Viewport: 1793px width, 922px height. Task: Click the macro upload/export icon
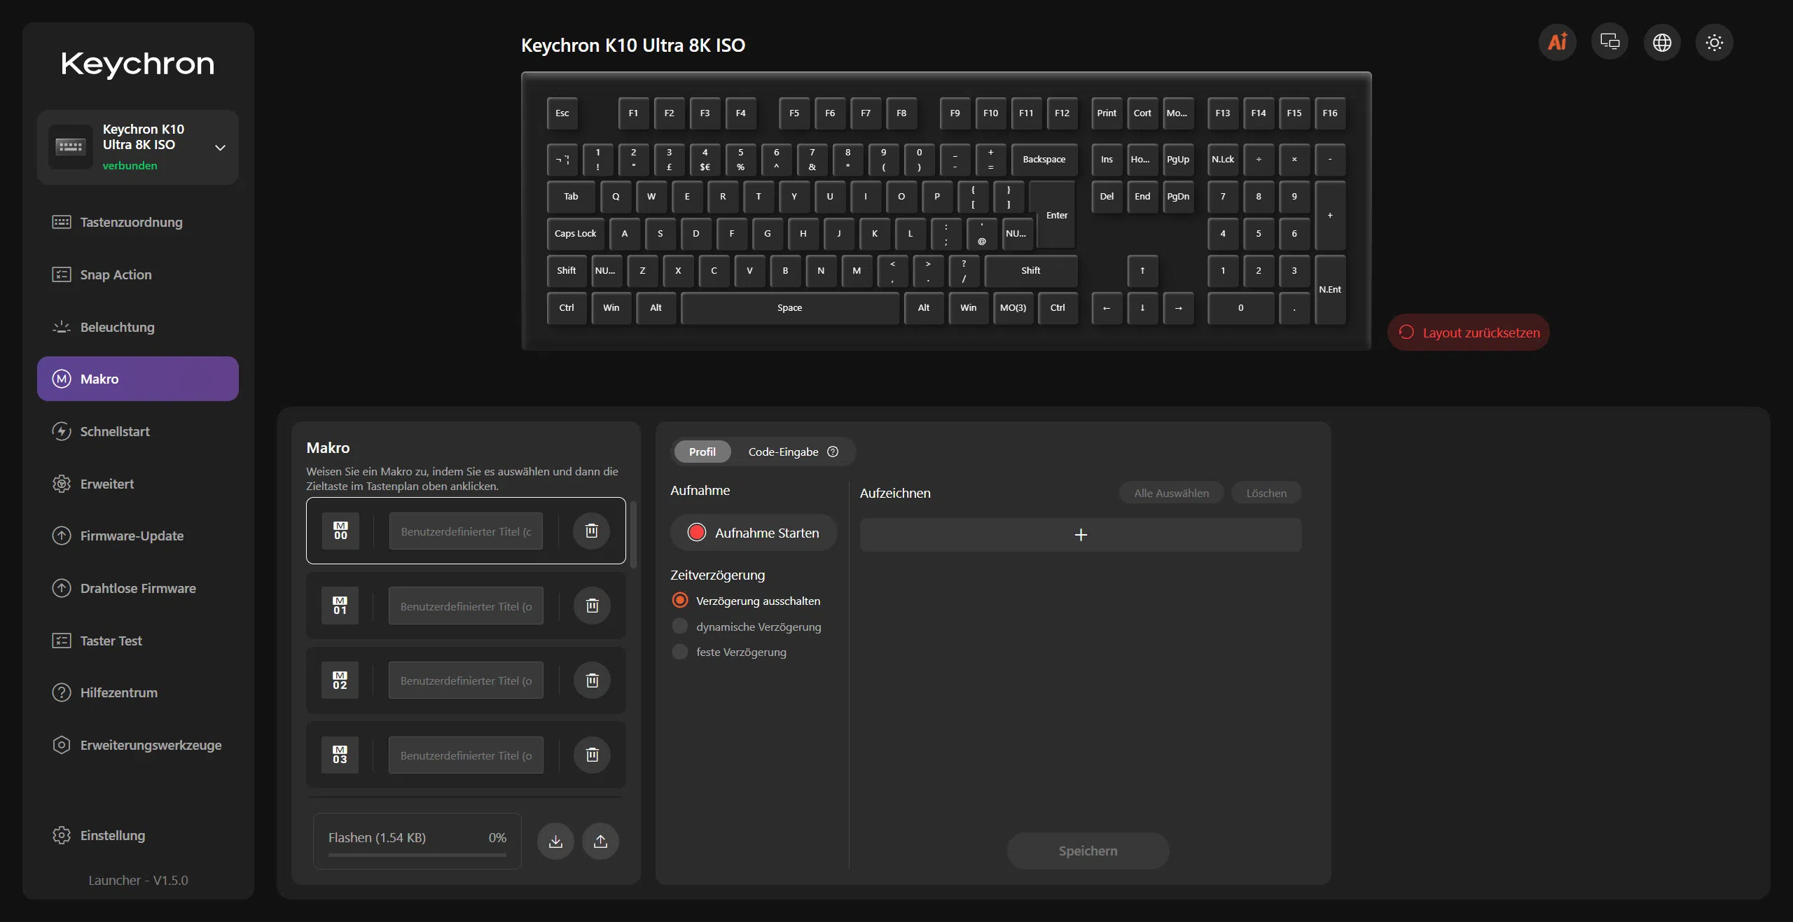click(x=600, y=841)
